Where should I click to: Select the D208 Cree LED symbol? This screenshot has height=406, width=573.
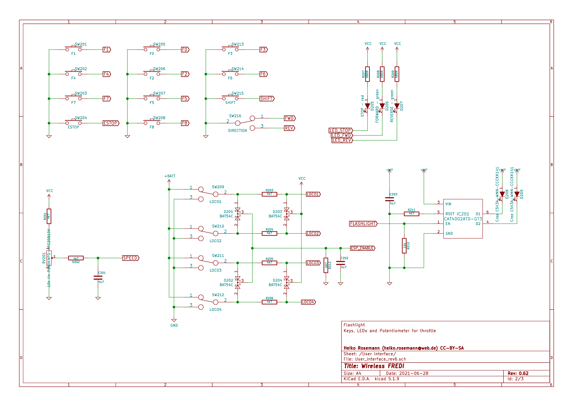tap(502, 194)
